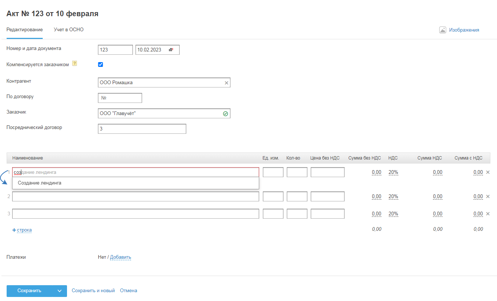Delete row 2 with the cross icon
Image resolution: width=497 pixels, height=301 pixels.
[488, 196]
